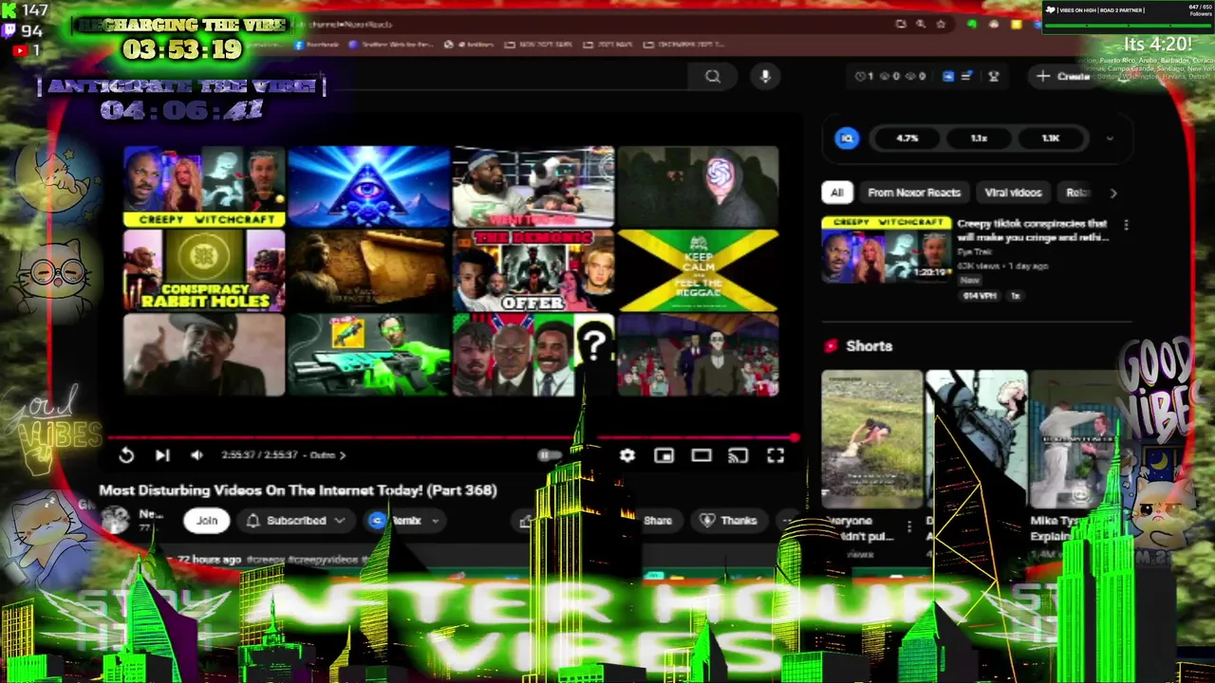Image resolution: width=1215 pixels, height=683 pixels.
Task: Open the Everyone short thumbnail
Action: click(871, 439)
